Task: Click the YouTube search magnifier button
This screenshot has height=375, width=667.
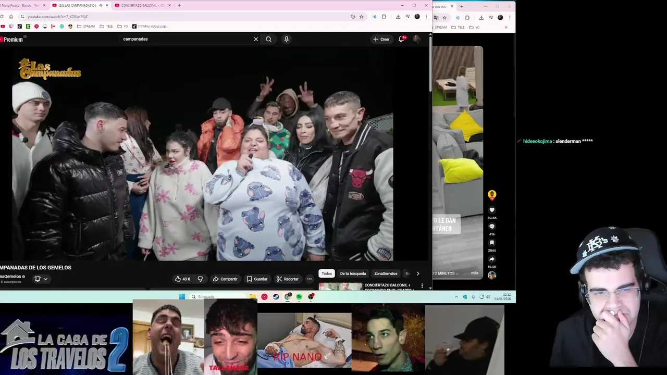Action: (268, 39)
